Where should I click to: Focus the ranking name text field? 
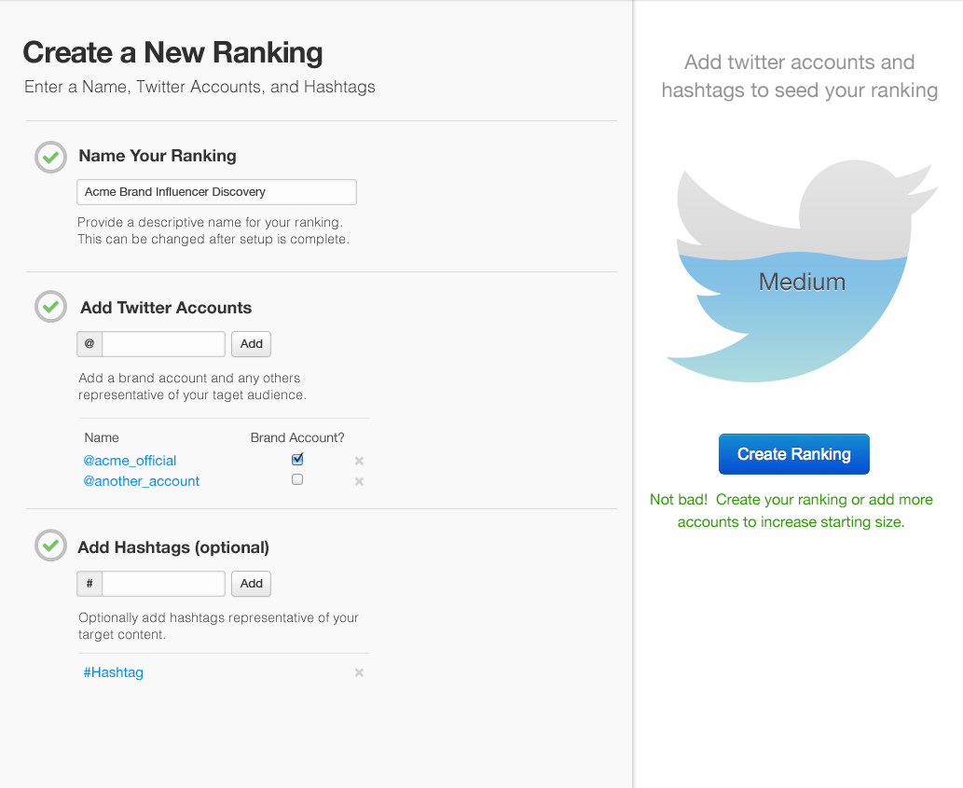216,192
